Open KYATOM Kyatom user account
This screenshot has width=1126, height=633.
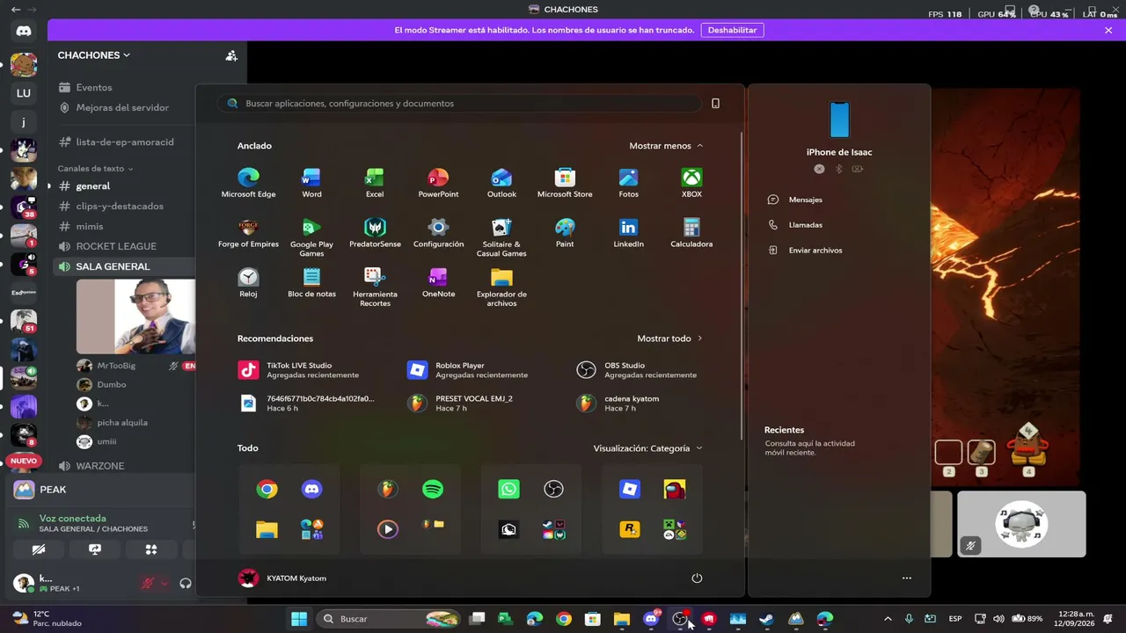point(282,578)
